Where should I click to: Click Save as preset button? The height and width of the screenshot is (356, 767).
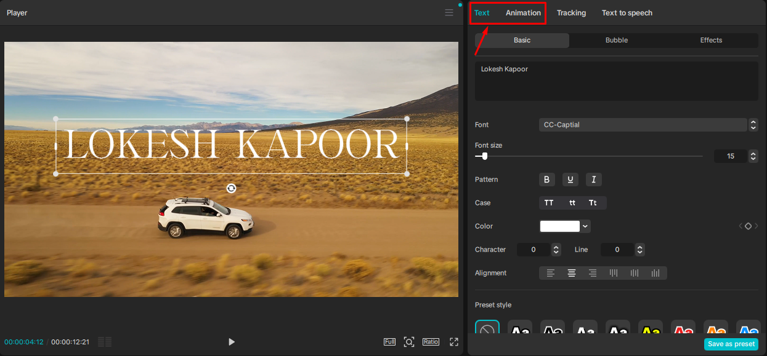[x=731, y=344]
